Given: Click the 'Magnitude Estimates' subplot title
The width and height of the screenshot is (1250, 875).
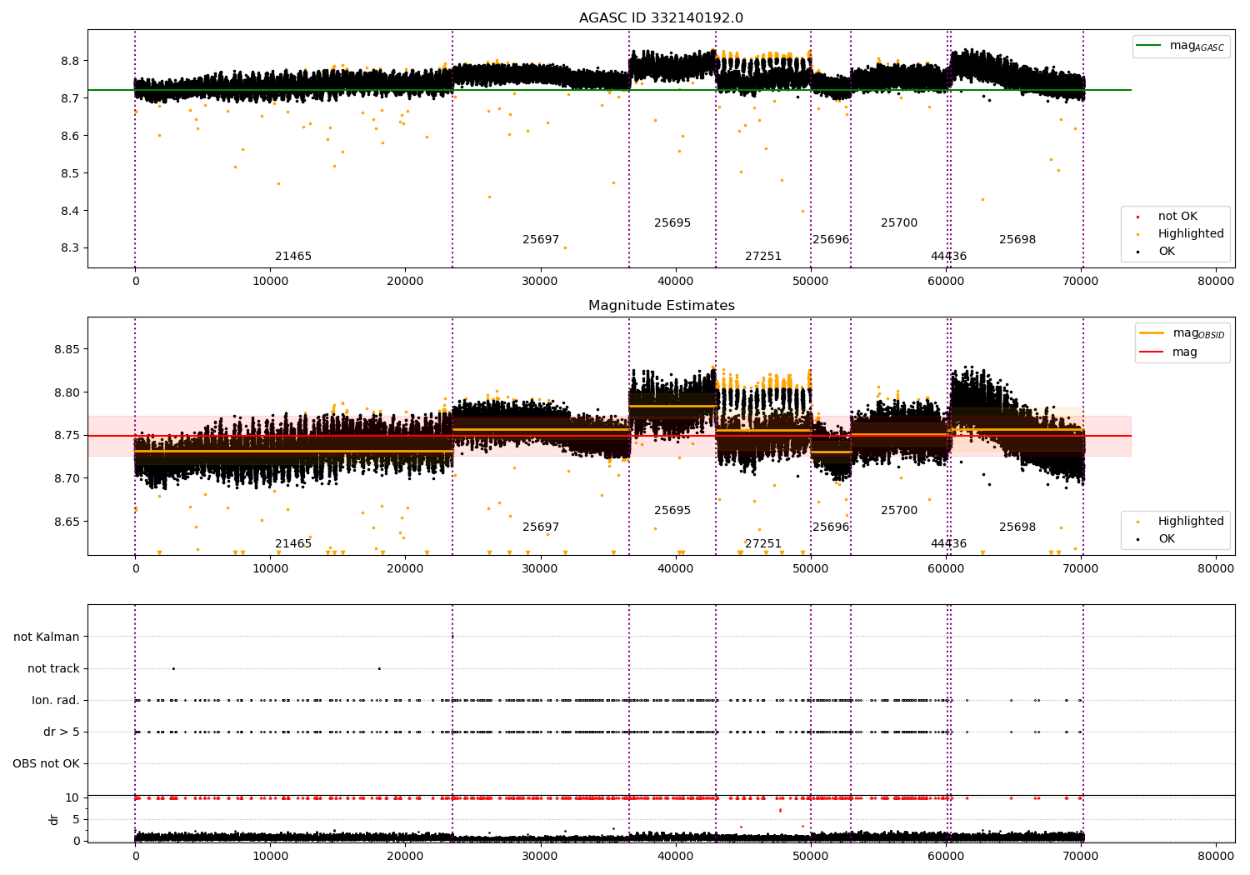Looking at the screenshot, I should point(661,306).
